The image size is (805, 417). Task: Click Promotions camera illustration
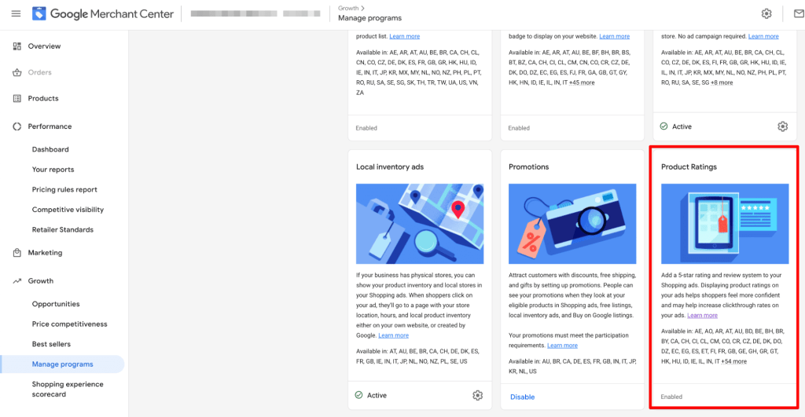572,224
